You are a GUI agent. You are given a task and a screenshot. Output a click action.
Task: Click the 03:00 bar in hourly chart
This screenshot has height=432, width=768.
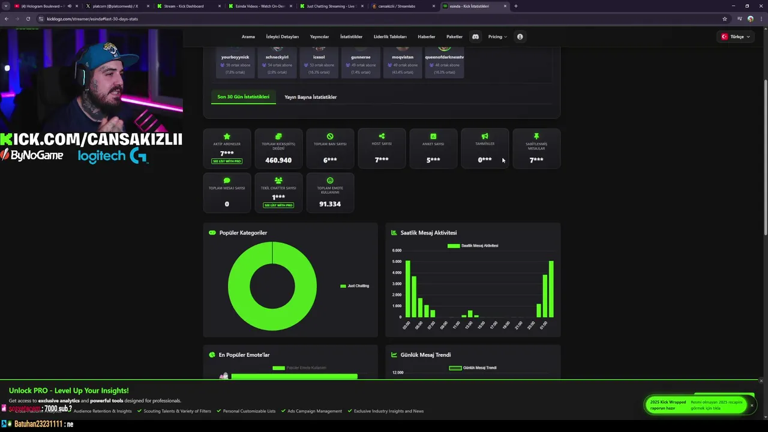click(x=408, y=289)
